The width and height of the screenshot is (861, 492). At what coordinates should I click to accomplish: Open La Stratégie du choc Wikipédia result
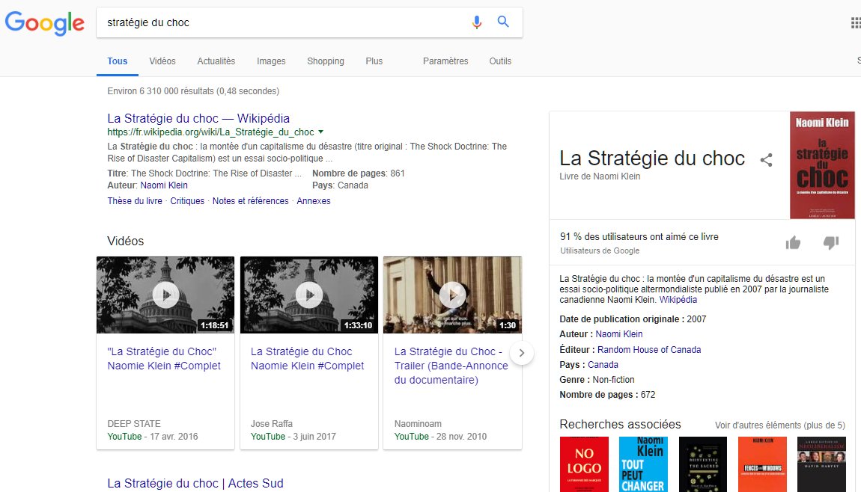coord(198,118)
